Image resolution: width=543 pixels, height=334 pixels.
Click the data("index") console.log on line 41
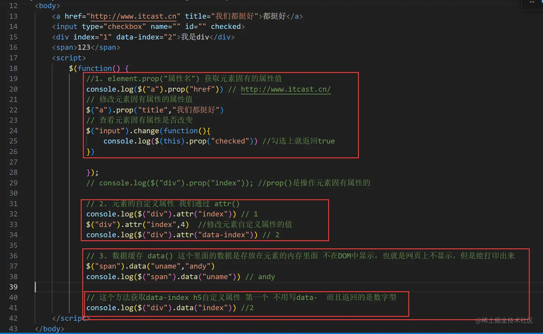(161, 308)
